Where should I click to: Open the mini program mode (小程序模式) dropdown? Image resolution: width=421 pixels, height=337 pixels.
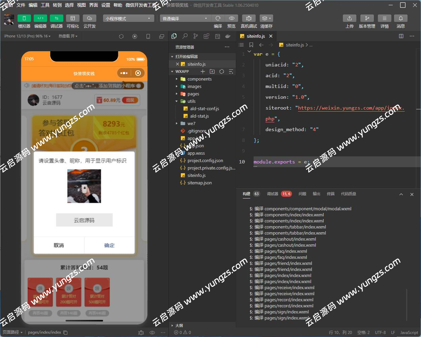click(128, 19)
